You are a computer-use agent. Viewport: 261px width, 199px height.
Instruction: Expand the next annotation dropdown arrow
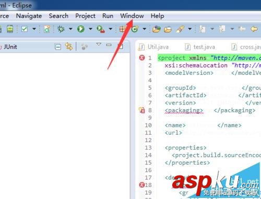(x=212, y=29)
